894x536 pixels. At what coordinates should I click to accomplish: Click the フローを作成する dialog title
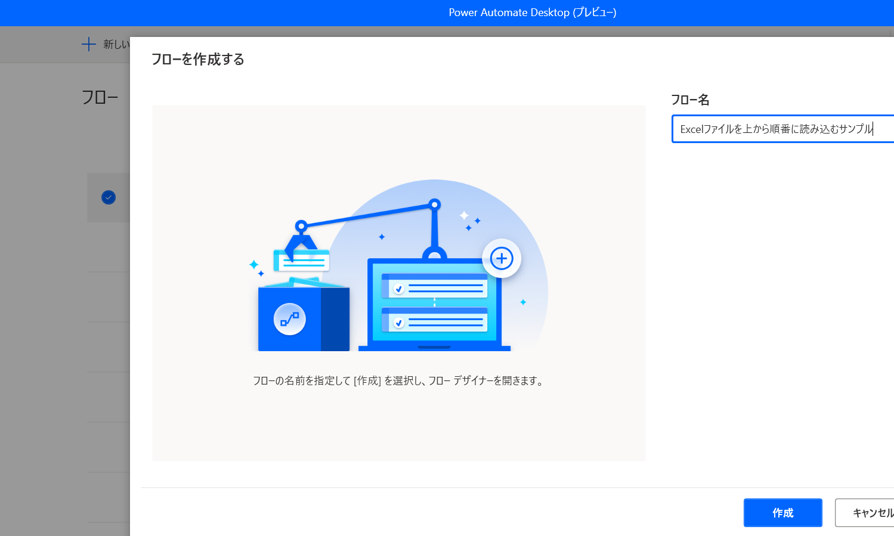198,59
